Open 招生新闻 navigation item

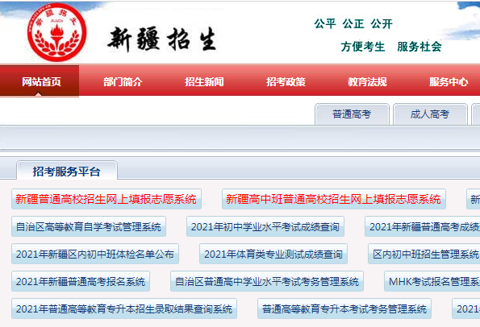[204, 81]
